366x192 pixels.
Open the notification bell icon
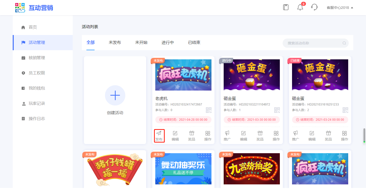pos(300,7)
